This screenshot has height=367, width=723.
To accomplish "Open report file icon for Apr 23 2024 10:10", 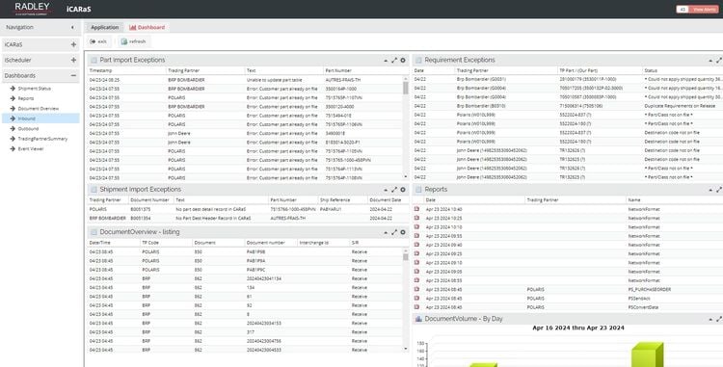I will pos(416,226).
